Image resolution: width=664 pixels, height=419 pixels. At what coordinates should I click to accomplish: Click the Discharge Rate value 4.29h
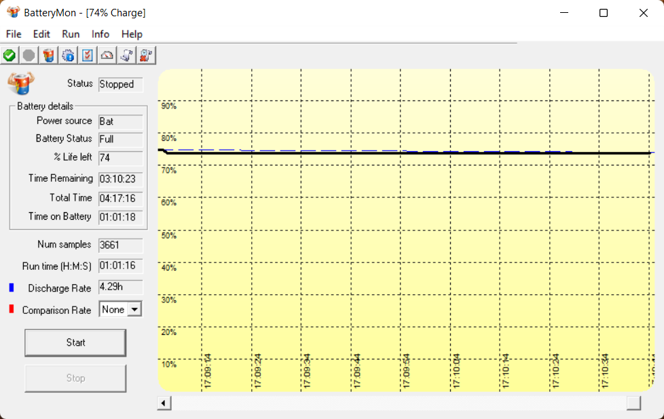coord(121,287)
